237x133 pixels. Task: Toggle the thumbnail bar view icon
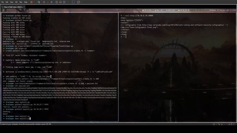pos(60,2)
